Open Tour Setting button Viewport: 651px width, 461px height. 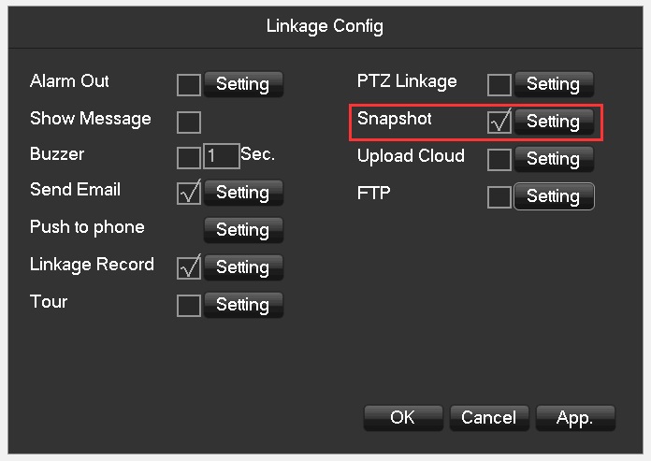click(242, 305)
